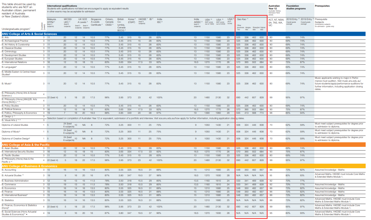Screen dimensions: 371x220
Task: Click the B. Business Administration label
Action: click(15, 181)
